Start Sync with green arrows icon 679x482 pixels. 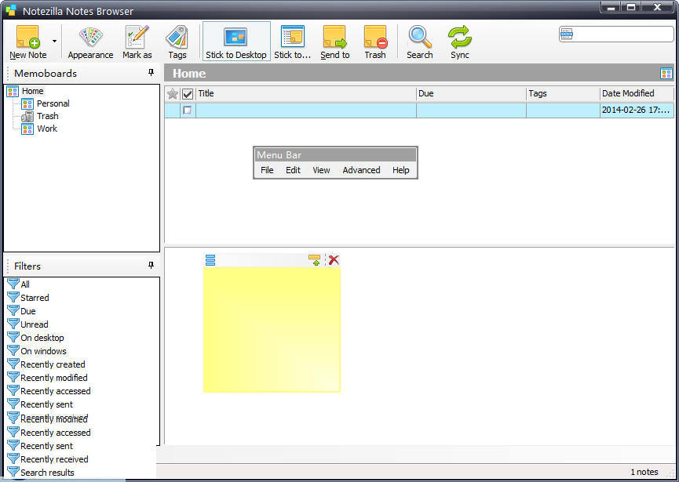point(459,42)
